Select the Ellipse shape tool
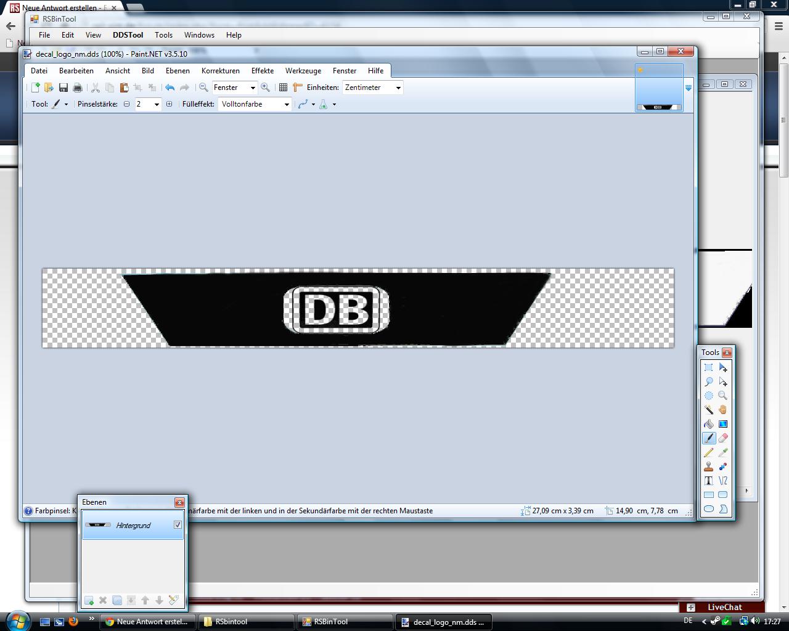The image size is (789, 631). click(709, 509)
